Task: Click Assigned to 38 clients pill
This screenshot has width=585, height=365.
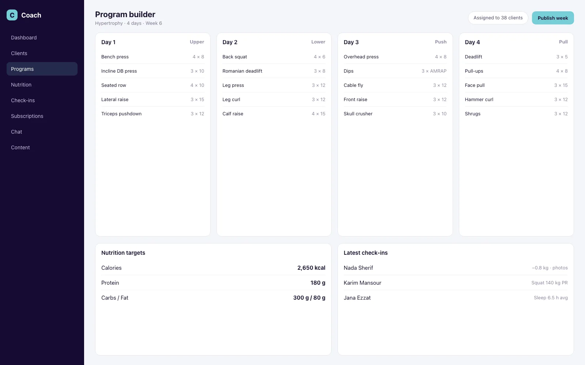Action: [498, 18]
